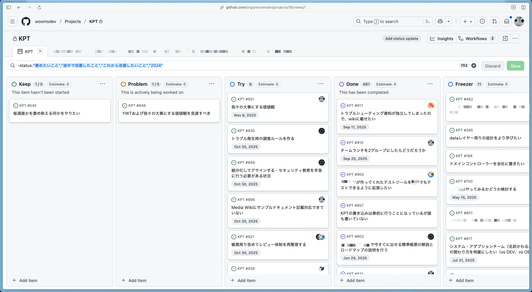Go back in browser history
The height and width of the screenshot is (292, 532).
coord(19,7)
